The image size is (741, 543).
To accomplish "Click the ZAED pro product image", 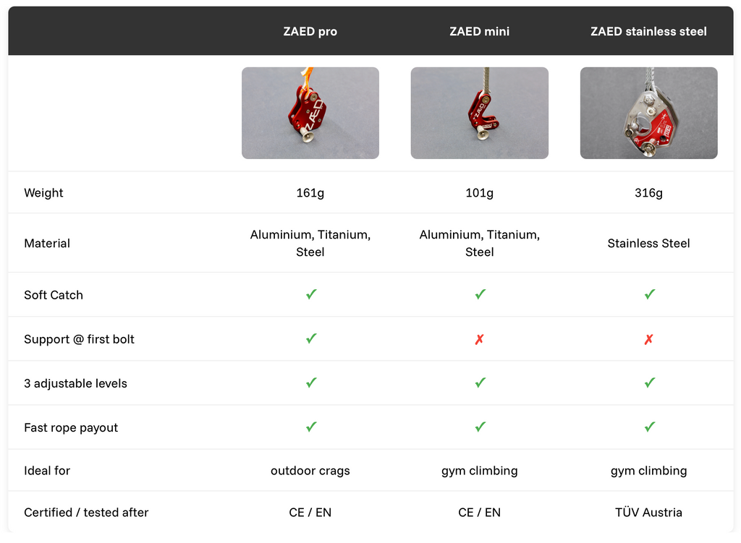I will tap(310, 113).
